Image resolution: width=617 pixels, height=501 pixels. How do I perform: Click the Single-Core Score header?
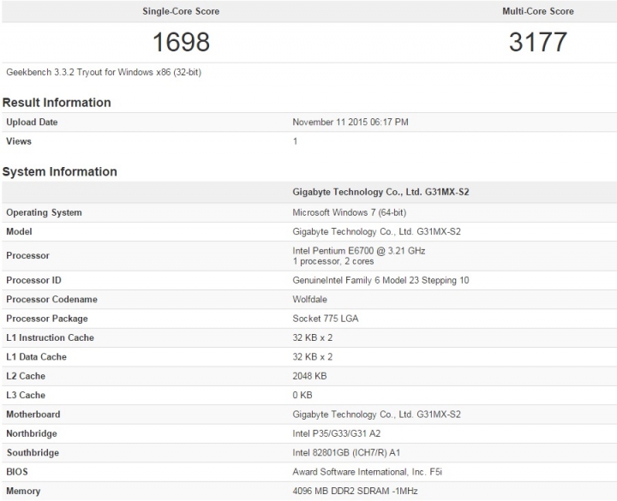(181, 11)
